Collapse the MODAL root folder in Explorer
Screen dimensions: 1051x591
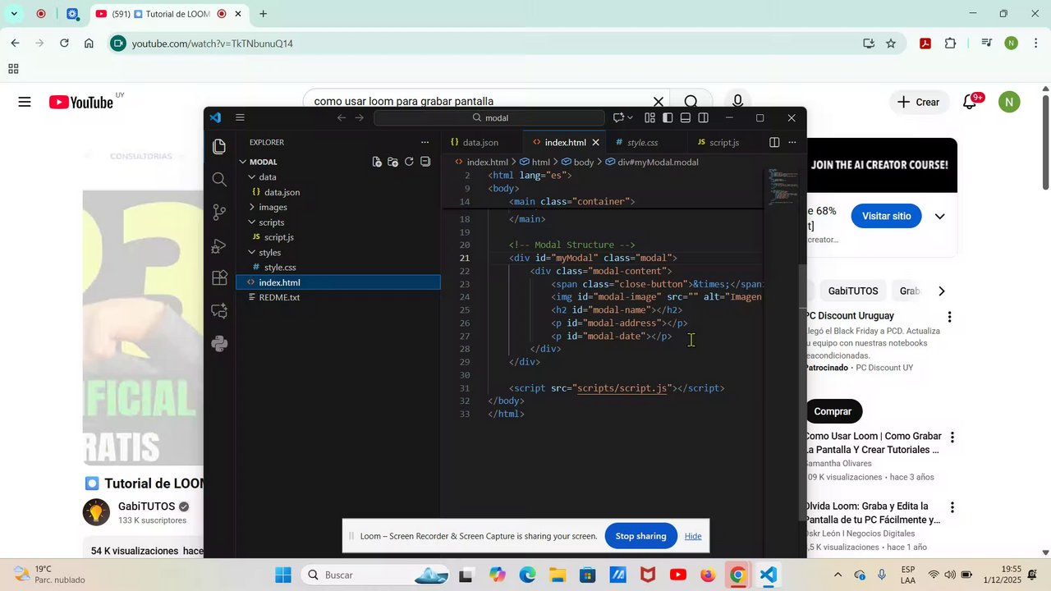(243, 162)
